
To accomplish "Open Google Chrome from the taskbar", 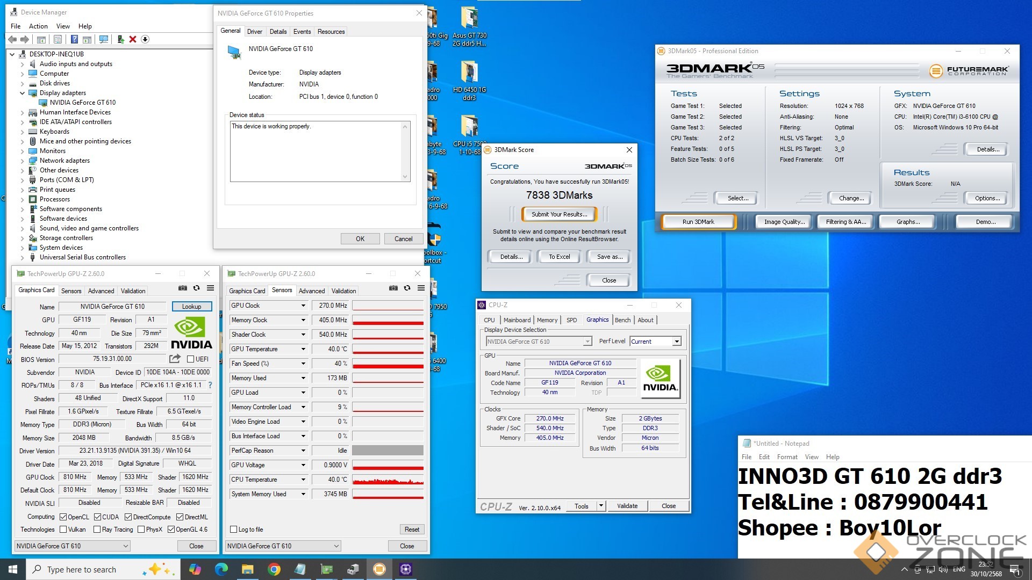I will (x=274, y=569).
